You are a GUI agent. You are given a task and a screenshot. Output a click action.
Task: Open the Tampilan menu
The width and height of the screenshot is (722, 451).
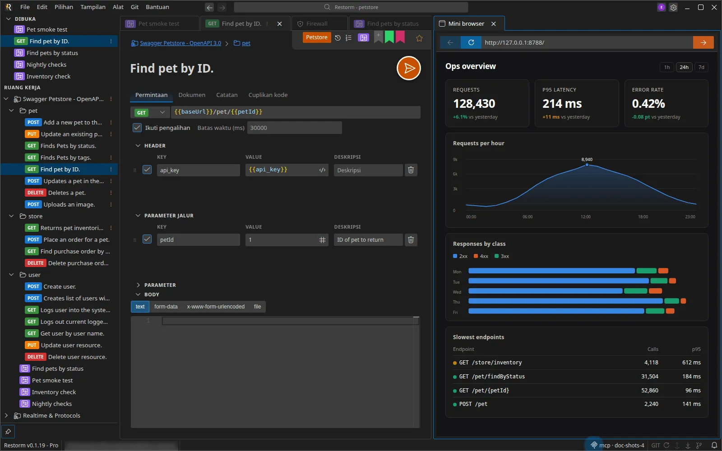[93, 7]
